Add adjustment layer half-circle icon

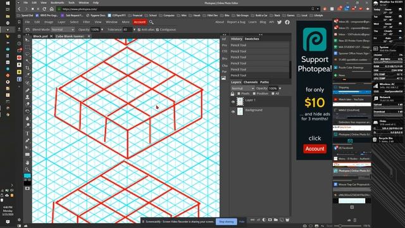click(264, 220)
